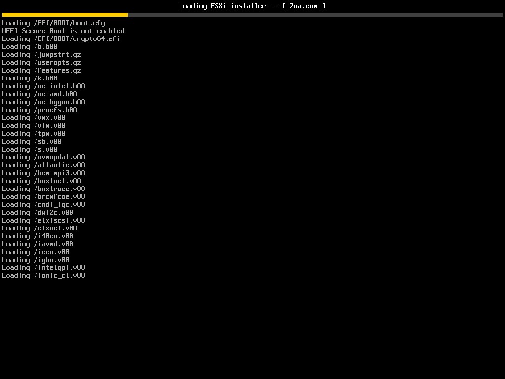Click the line 'Loading /useropts.gz'
The width and height of the screenshot is (505, 379).
click(41, 63)
